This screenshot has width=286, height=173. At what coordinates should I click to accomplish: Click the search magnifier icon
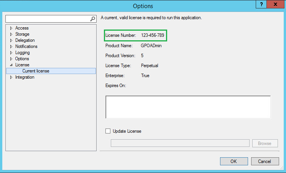(92, 19)
